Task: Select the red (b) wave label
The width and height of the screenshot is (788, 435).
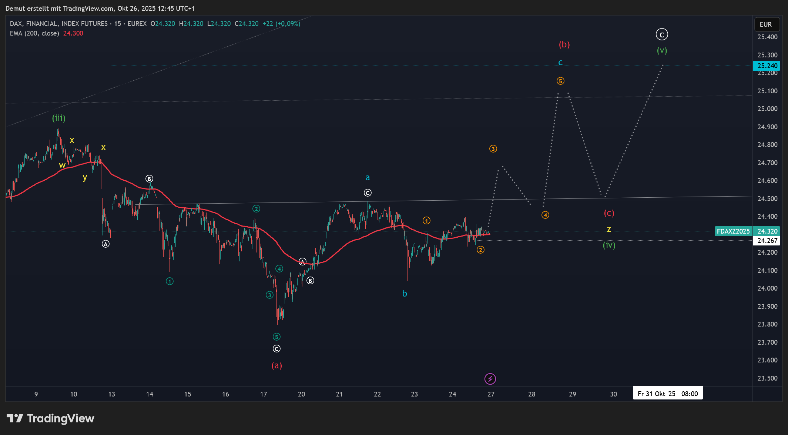Action: 564,45
